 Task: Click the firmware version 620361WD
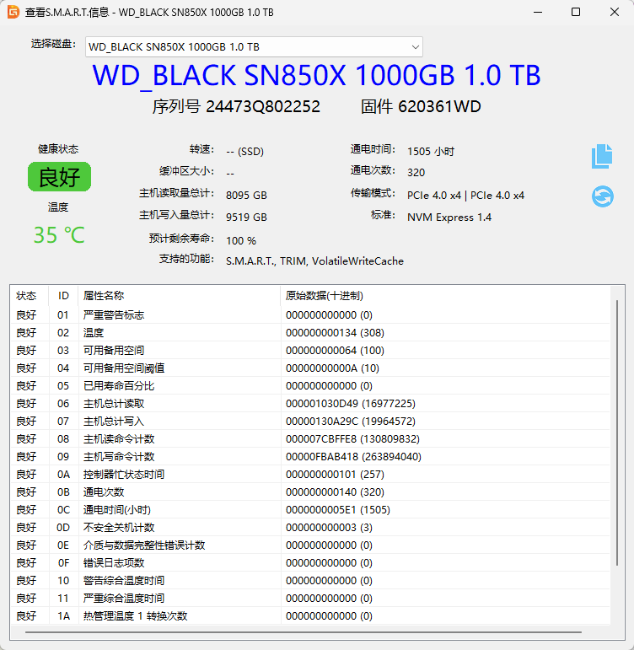point(439,106)
